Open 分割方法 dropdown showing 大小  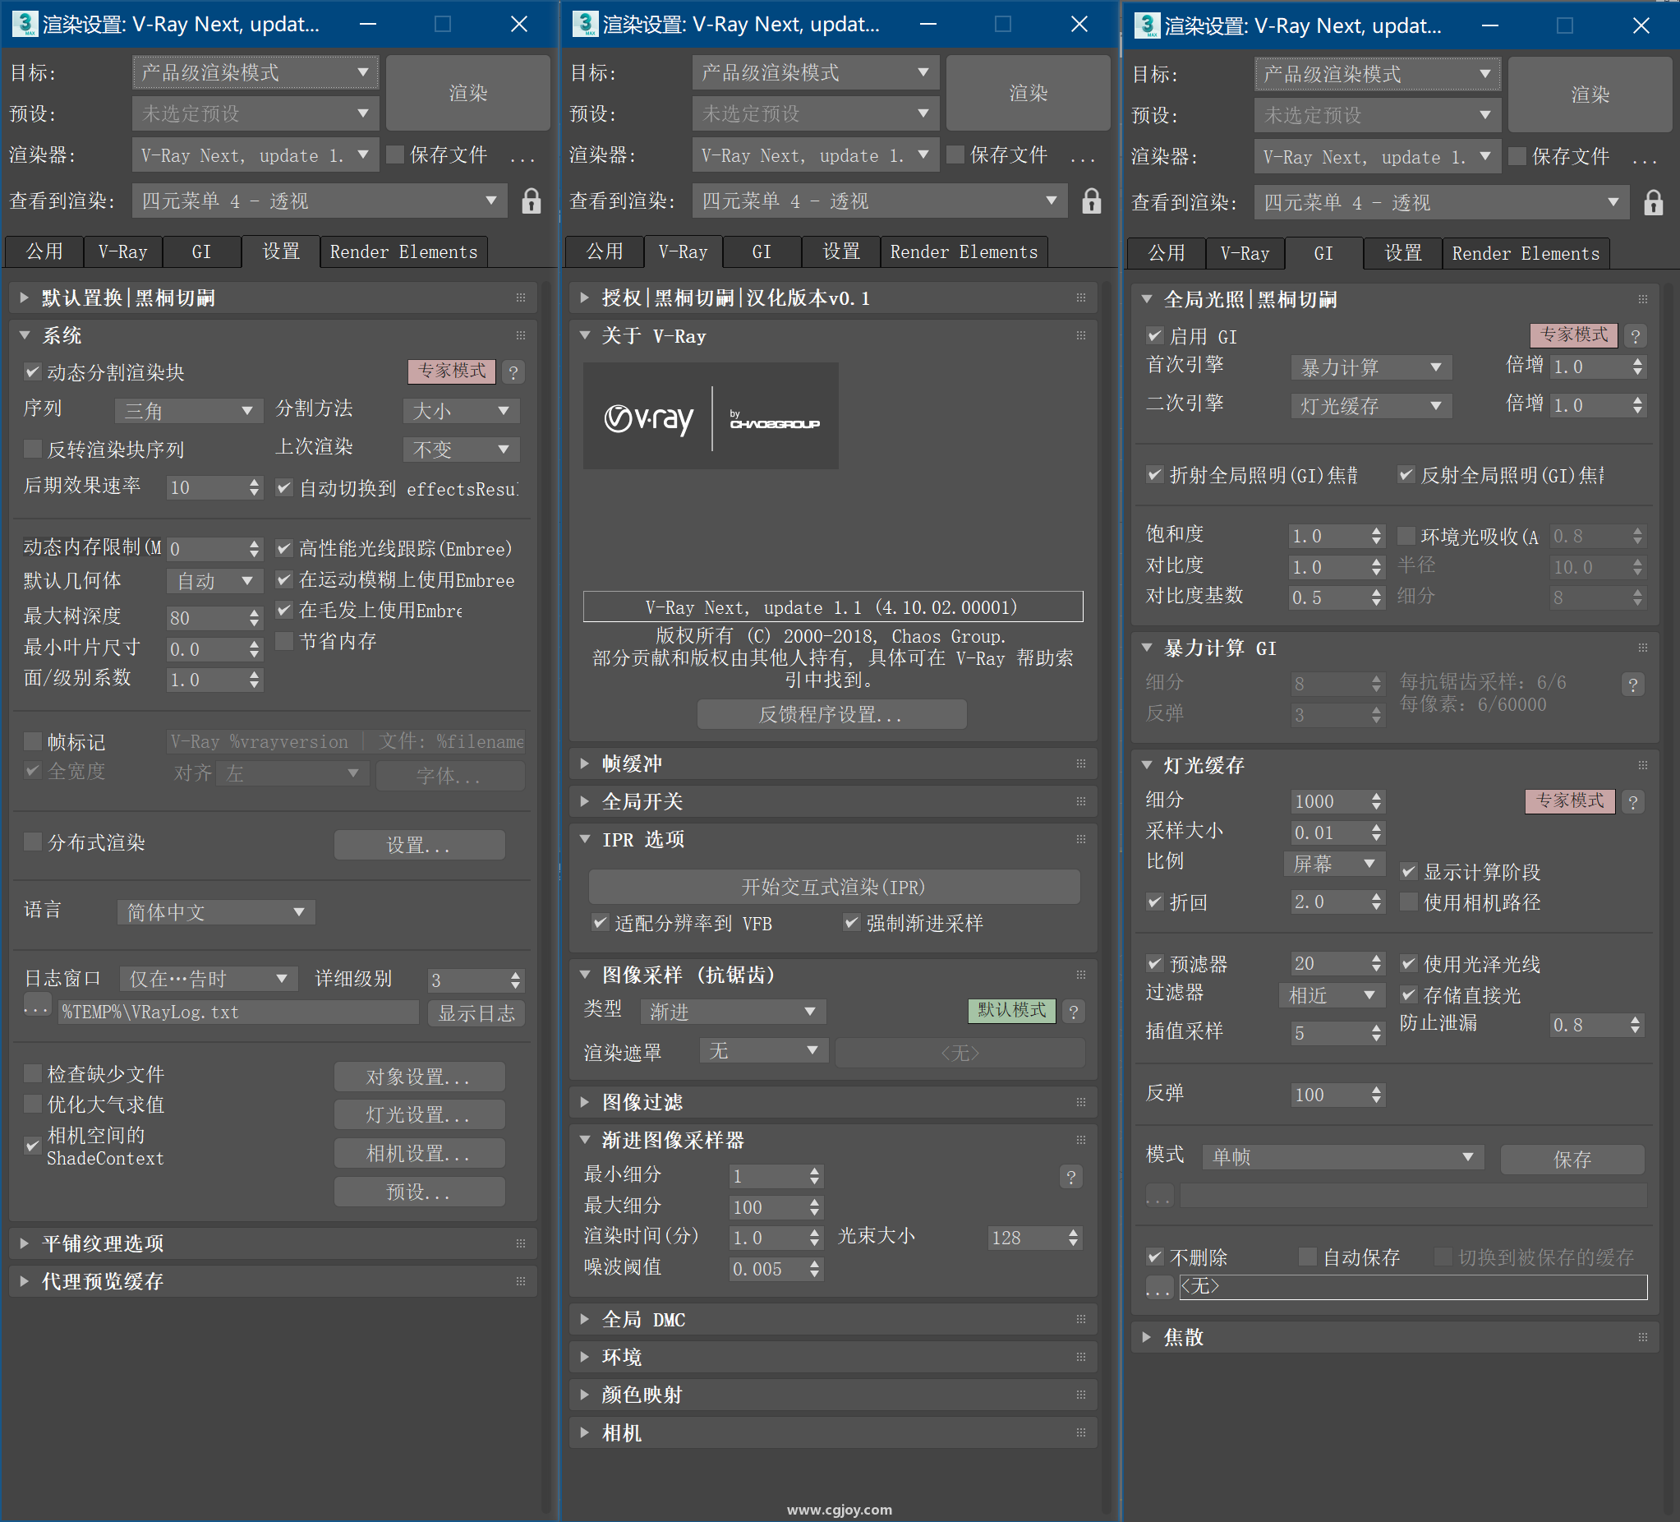pyautogui.click(x=461, y=410)
